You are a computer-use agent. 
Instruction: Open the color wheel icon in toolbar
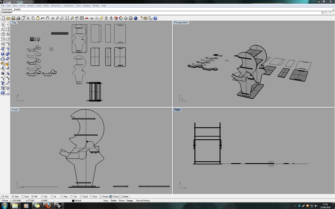click(x=121, y=18)
